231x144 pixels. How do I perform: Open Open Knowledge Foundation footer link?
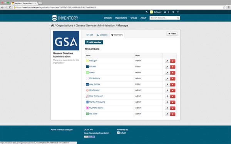click(97, 133)
